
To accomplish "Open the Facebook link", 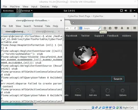I will pos(72,36).
